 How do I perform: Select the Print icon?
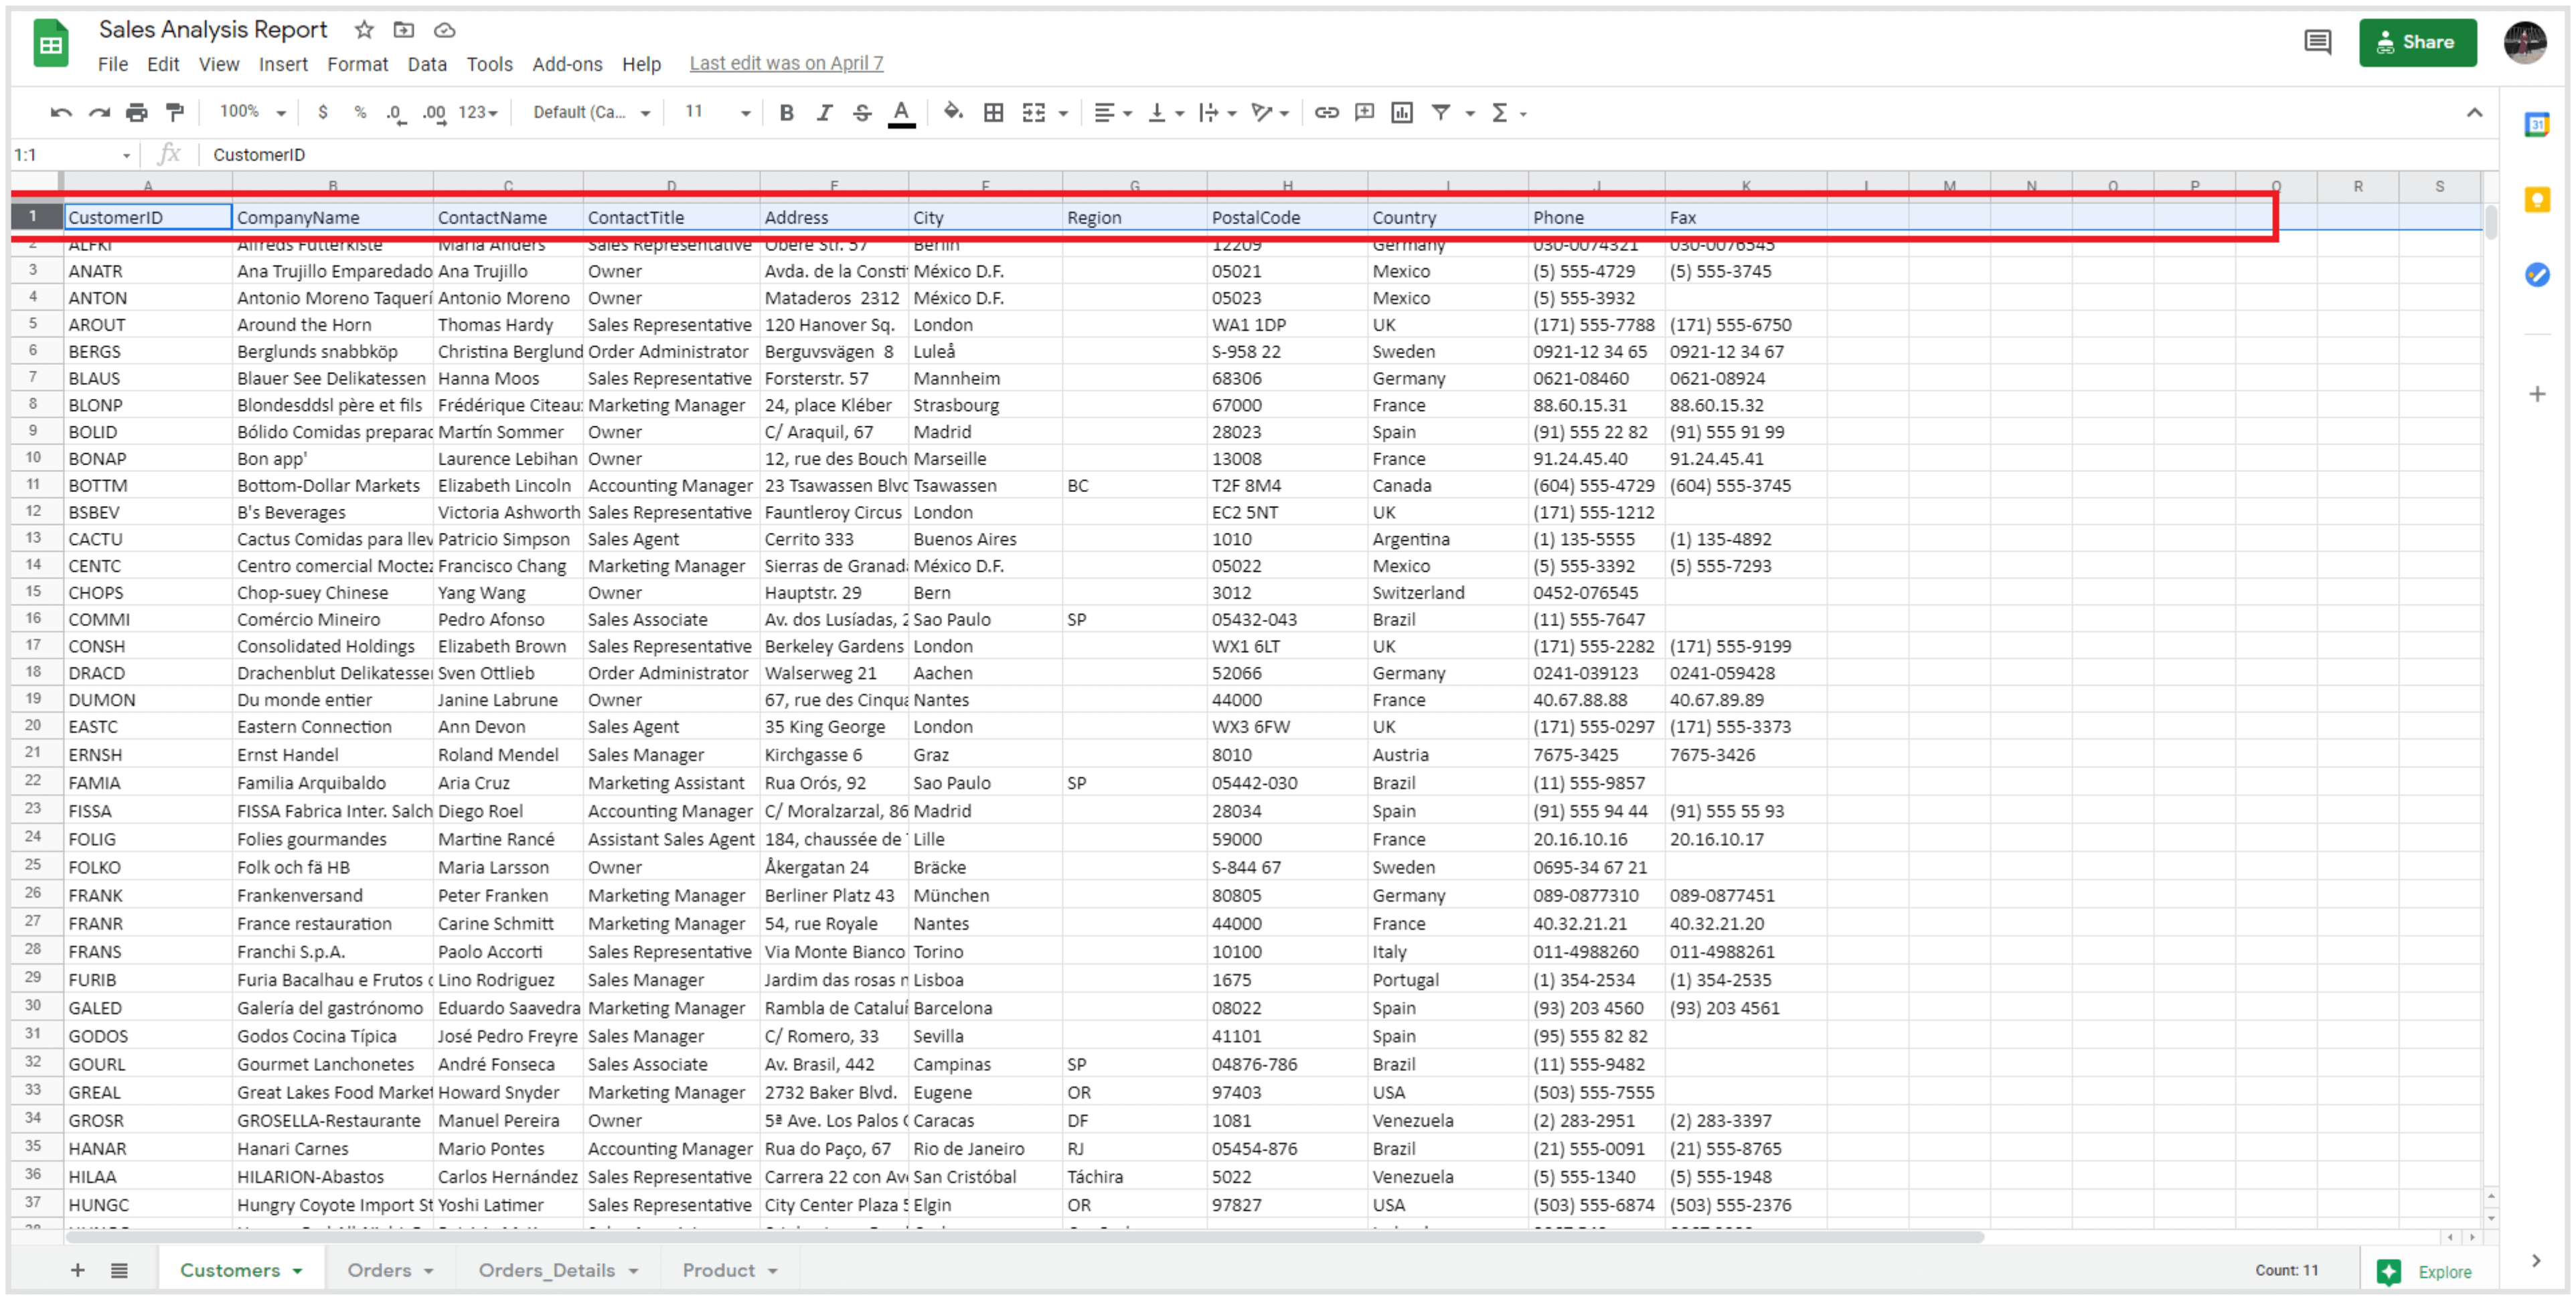(138, 112)
